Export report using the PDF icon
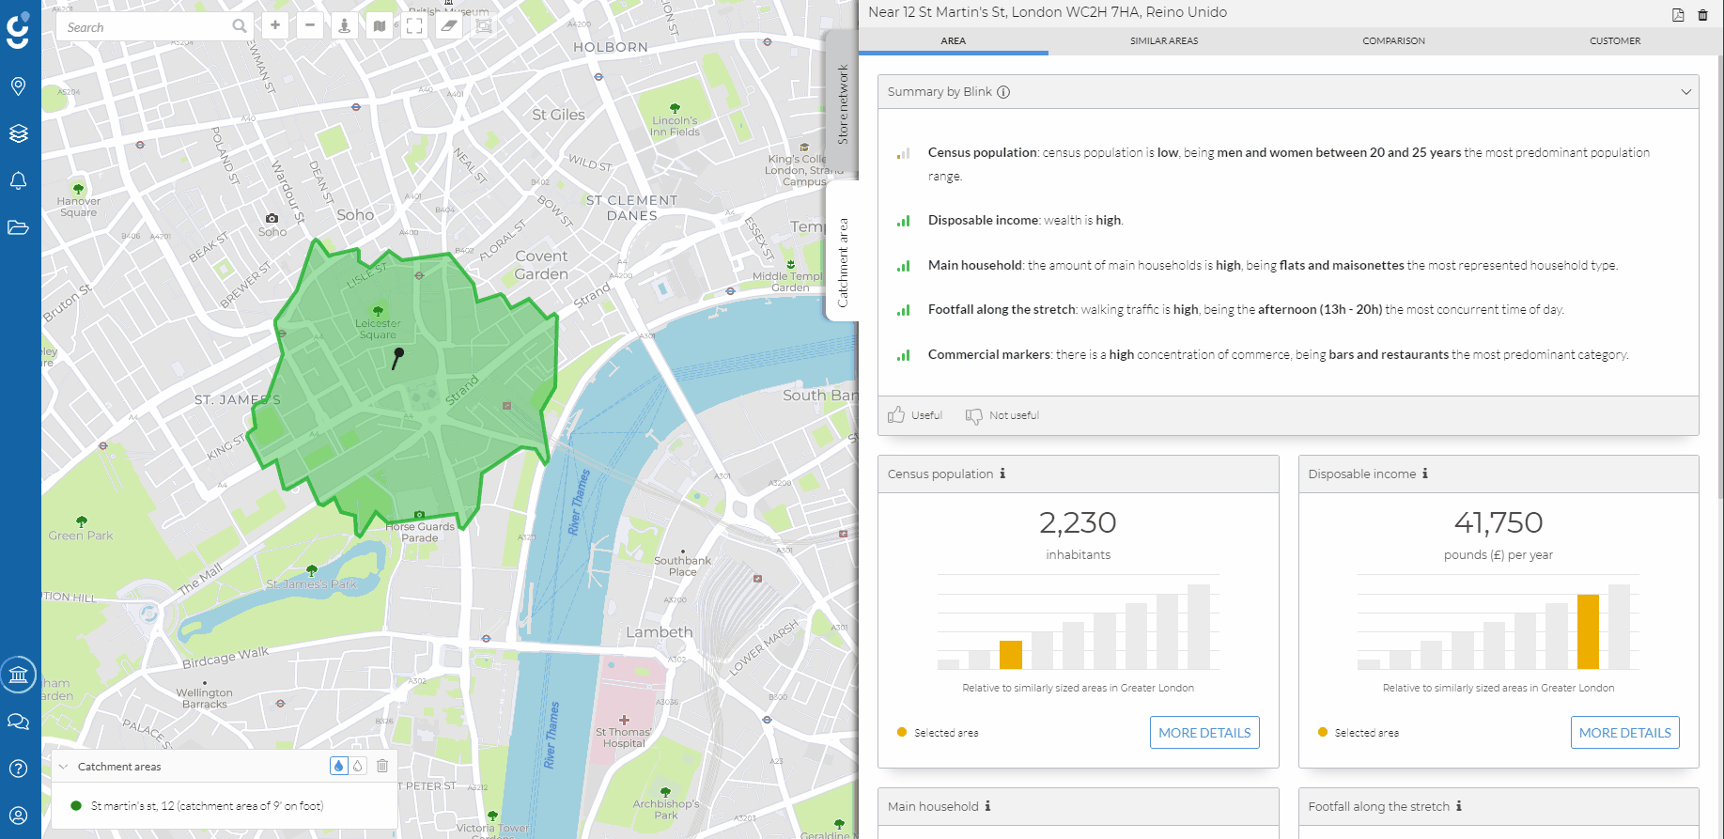 (1678, 14)
